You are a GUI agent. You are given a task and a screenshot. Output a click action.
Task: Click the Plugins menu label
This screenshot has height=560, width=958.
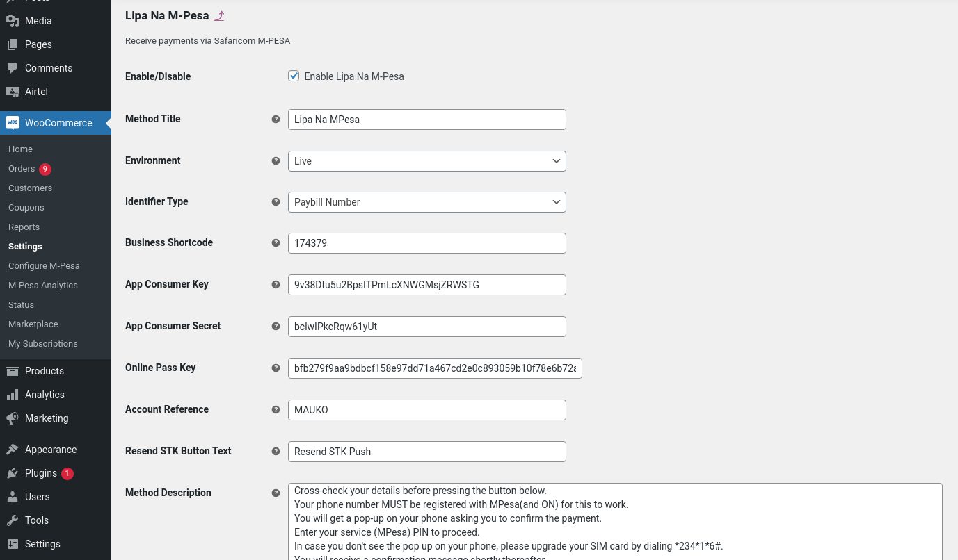(41, 473)
